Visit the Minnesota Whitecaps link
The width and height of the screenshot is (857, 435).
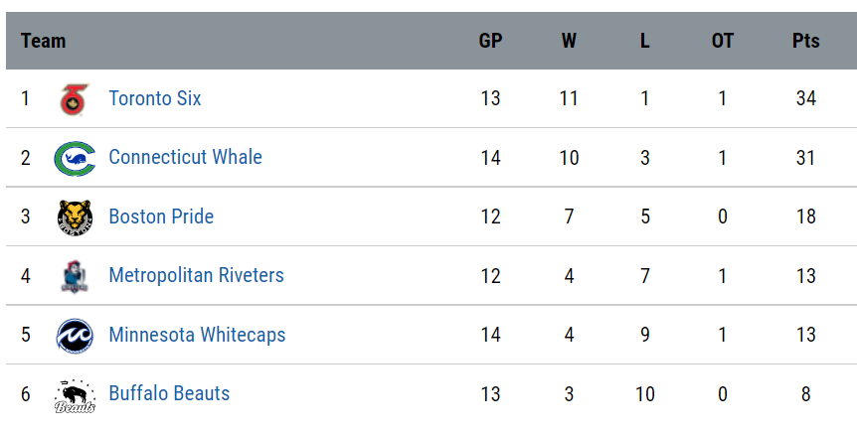(x=197, y=335)
